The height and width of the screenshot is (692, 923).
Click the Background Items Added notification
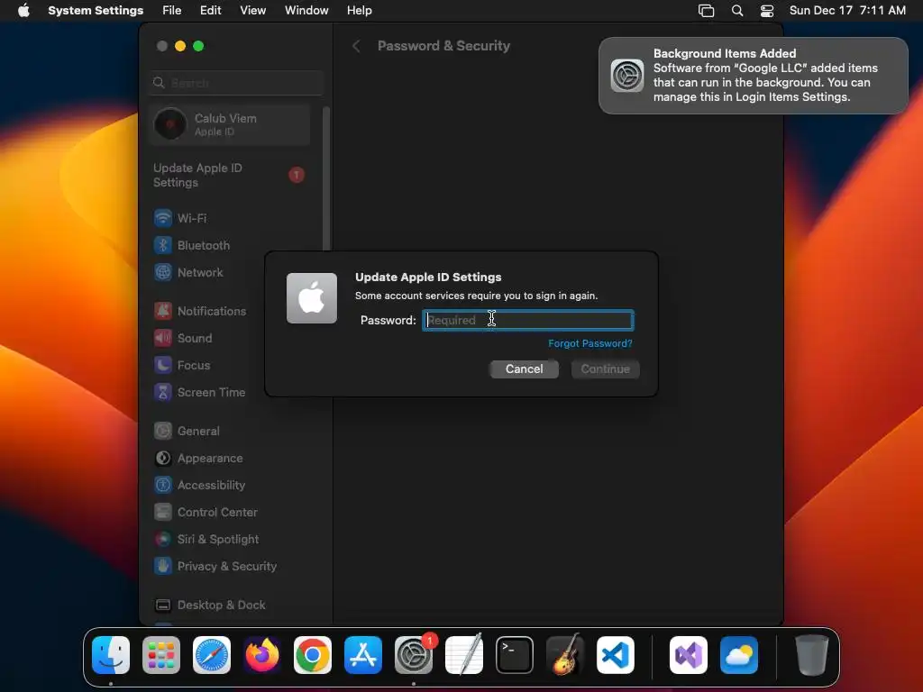(754, 76)
